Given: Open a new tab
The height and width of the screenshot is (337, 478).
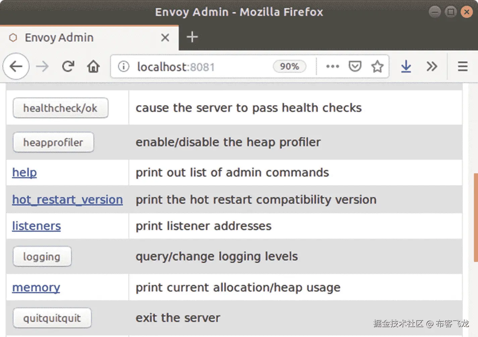Looking at the screenshot, I should 192,37.
